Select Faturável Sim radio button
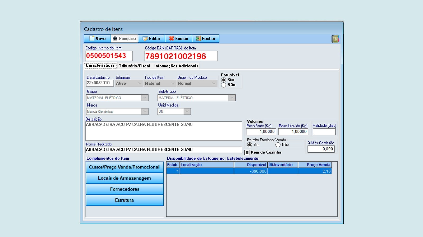Viewport: 423px width, 237px height. [x=224, y=80]
